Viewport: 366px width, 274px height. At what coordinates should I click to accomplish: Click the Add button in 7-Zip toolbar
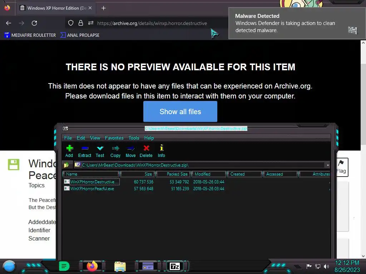coord(69,151)
